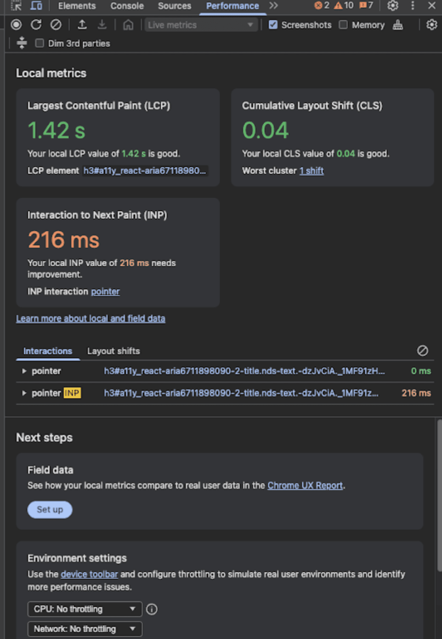Open the capture settings gear icon
This screenshot has height=639, width=442.
click(431, 25)
